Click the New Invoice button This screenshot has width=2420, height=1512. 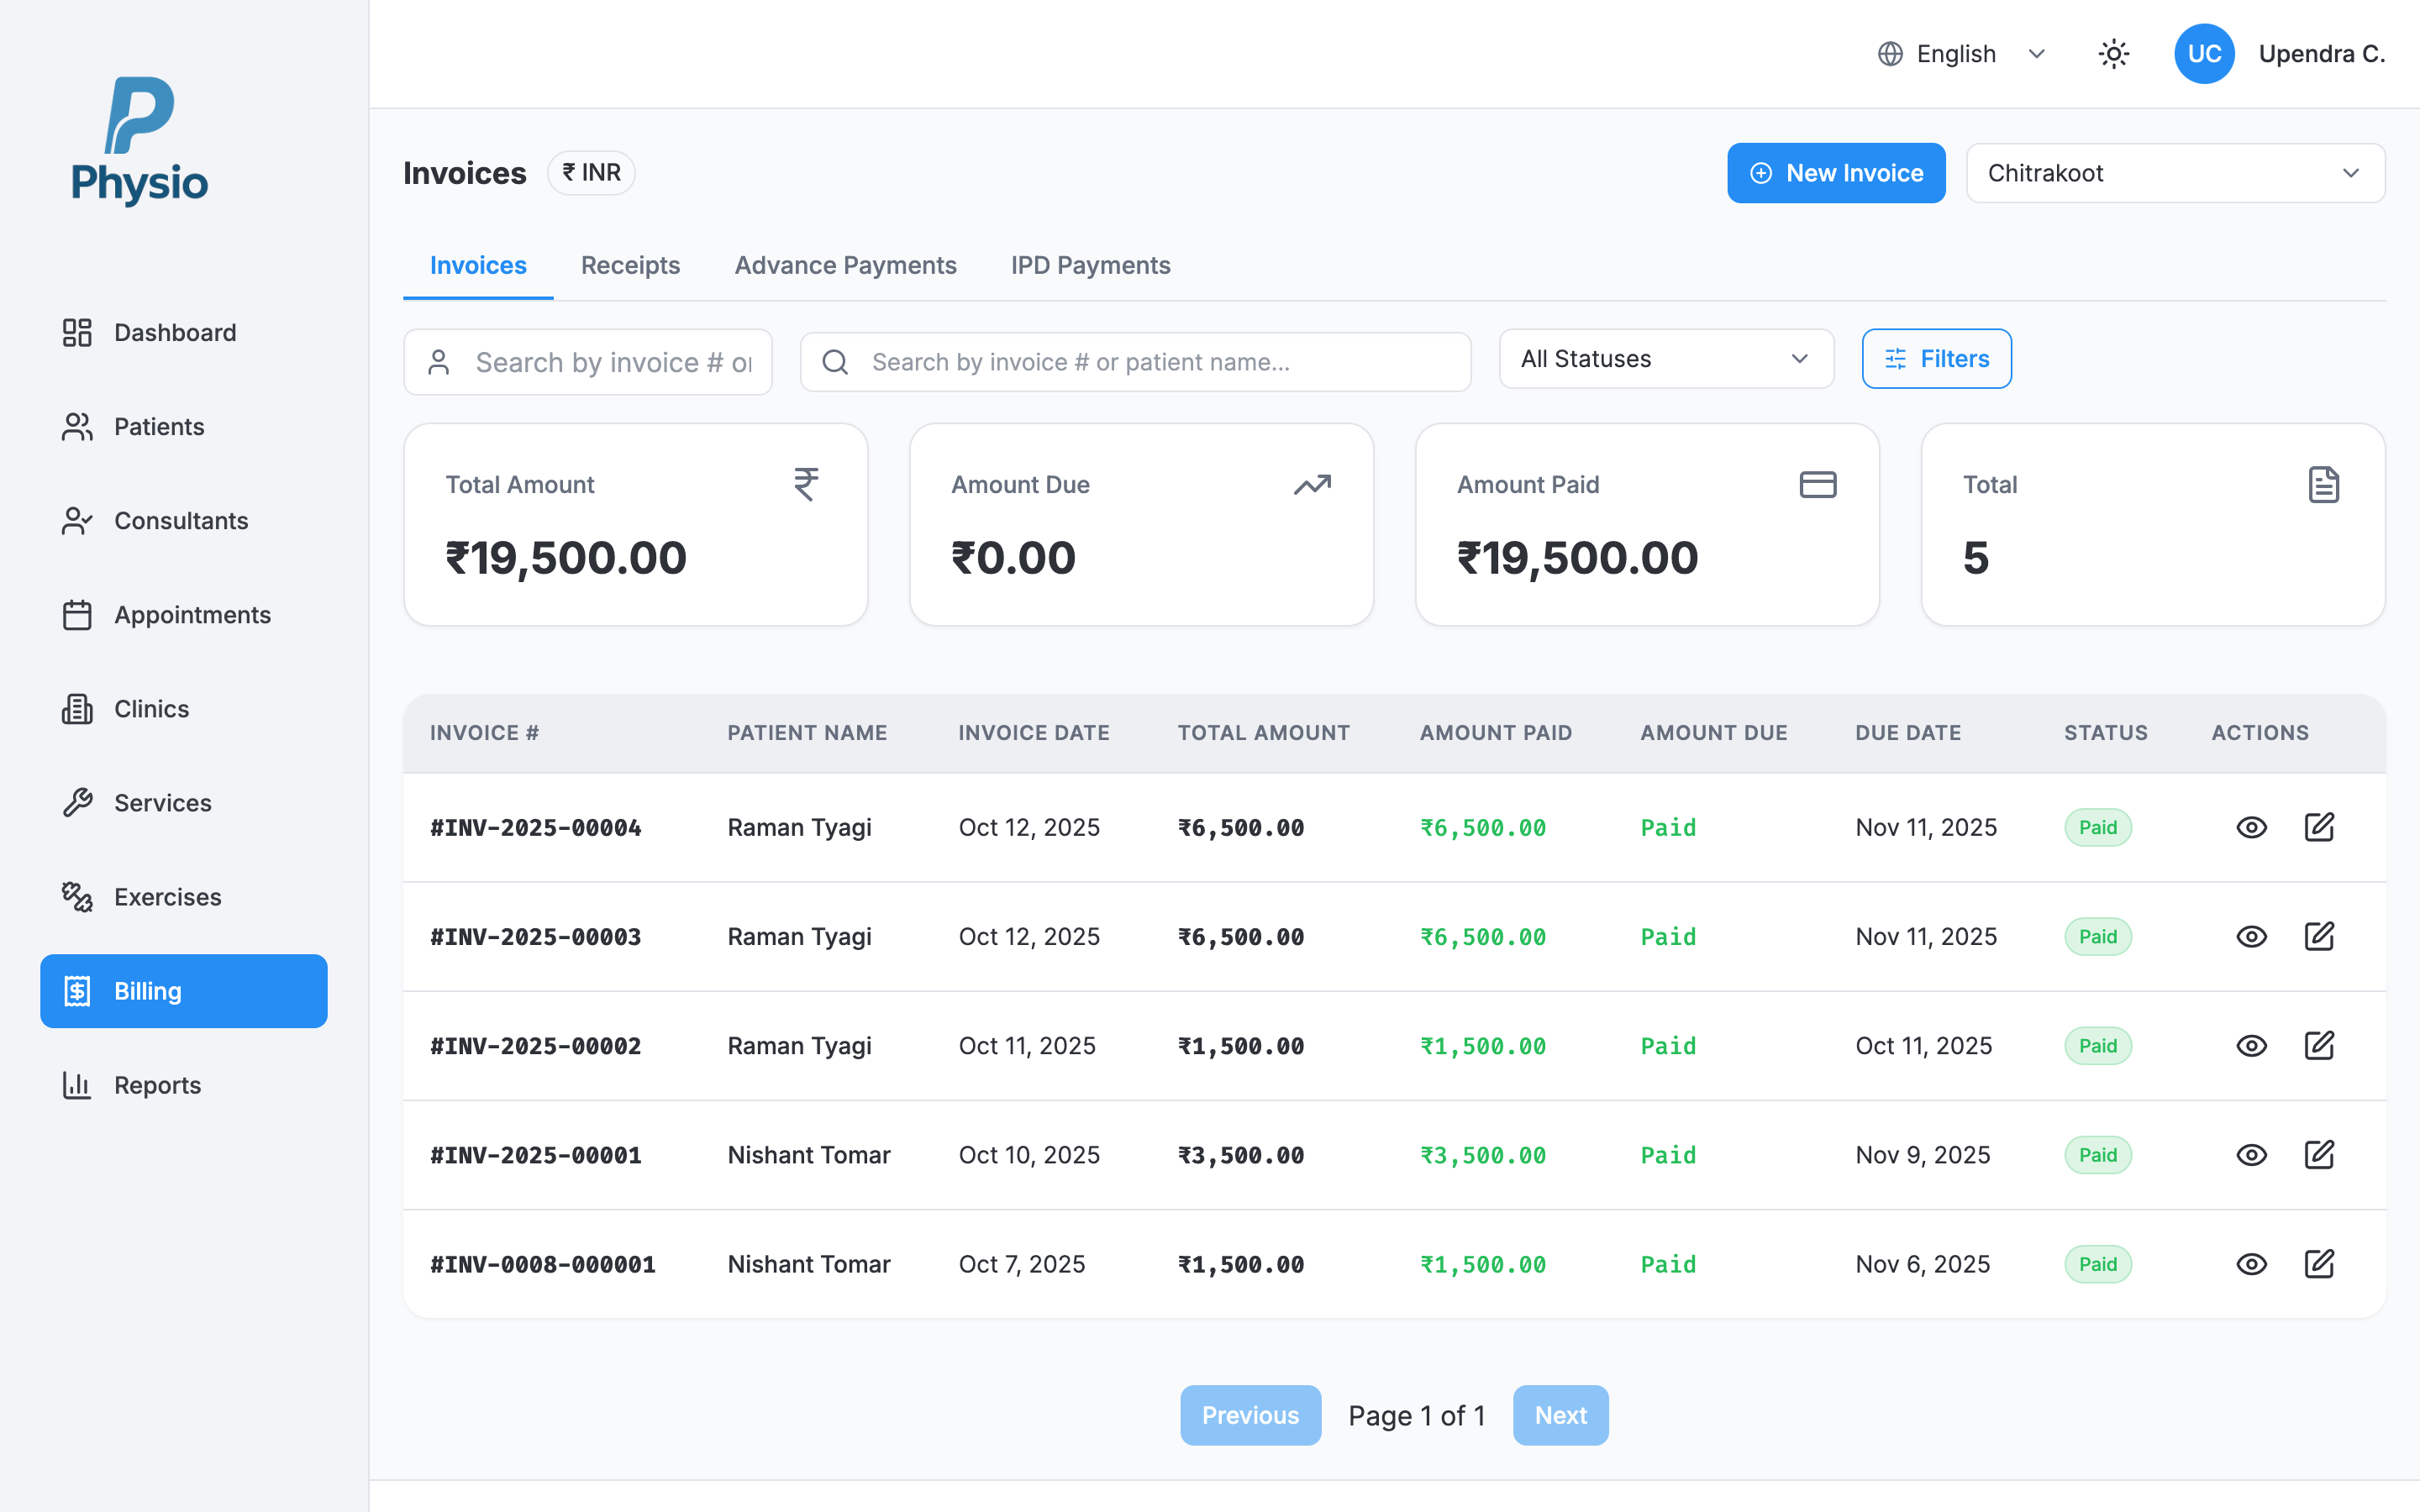[1836, 172]
